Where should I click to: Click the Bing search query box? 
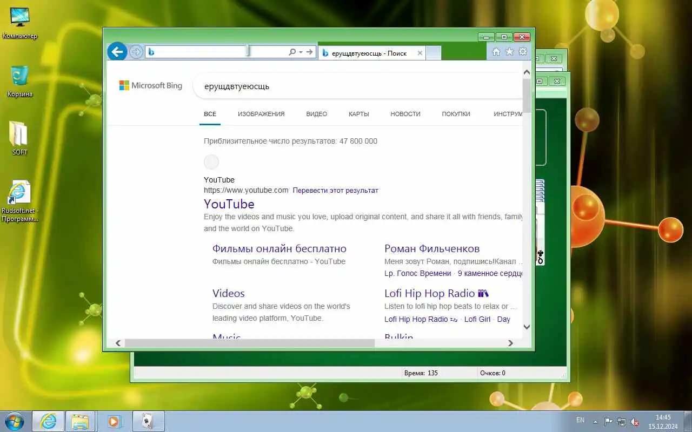click(357, 86)
